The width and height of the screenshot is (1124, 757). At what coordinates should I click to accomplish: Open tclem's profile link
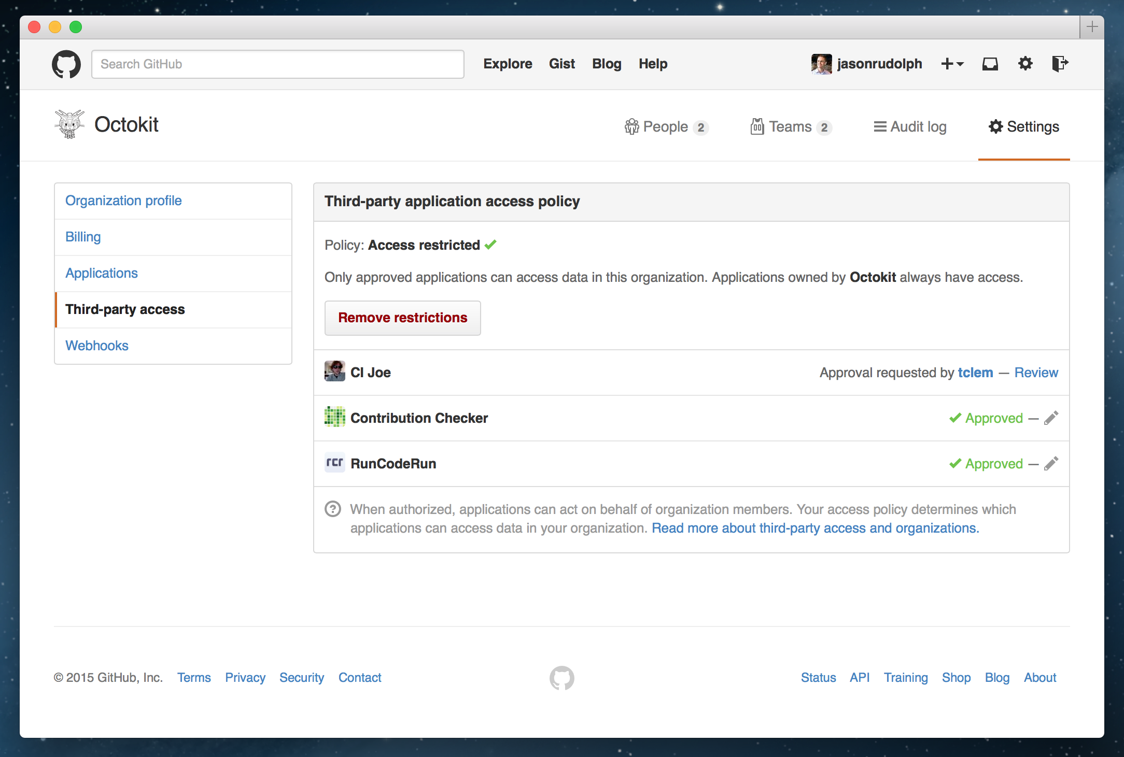tap(976, 372)
